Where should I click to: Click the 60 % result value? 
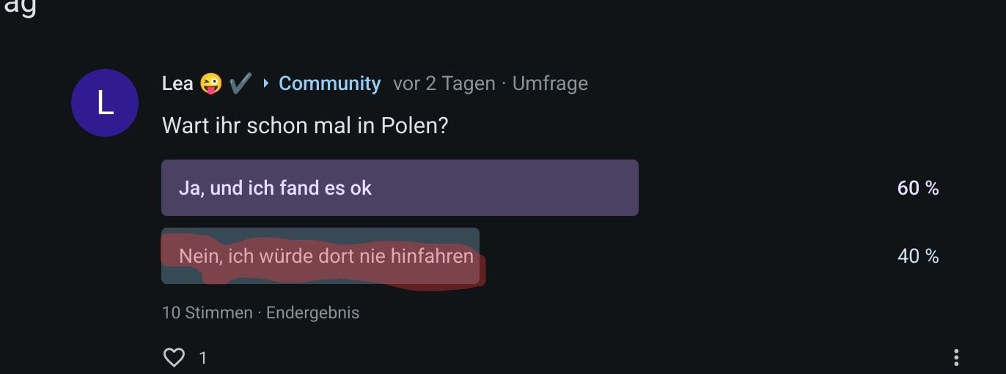[918, 188]
